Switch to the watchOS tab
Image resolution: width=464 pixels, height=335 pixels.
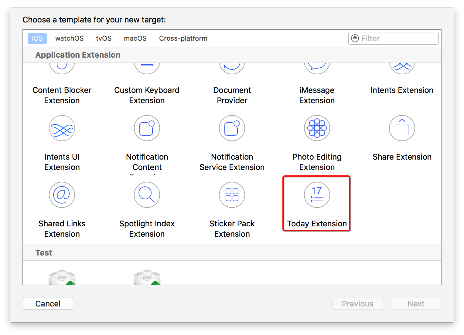click(69, 39)
